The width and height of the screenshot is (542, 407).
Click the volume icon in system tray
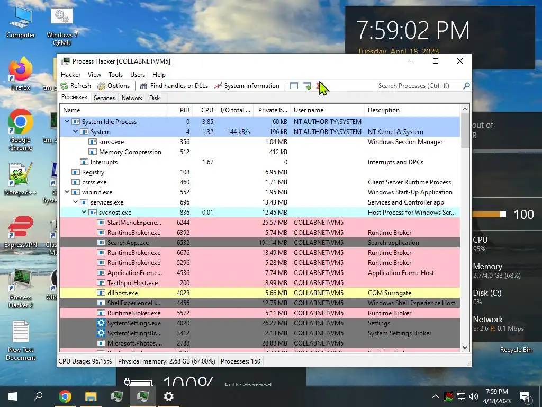click(474, 396)
